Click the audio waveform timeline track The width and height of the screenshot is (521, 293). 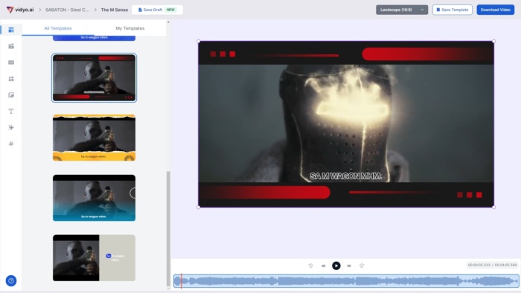346,281
